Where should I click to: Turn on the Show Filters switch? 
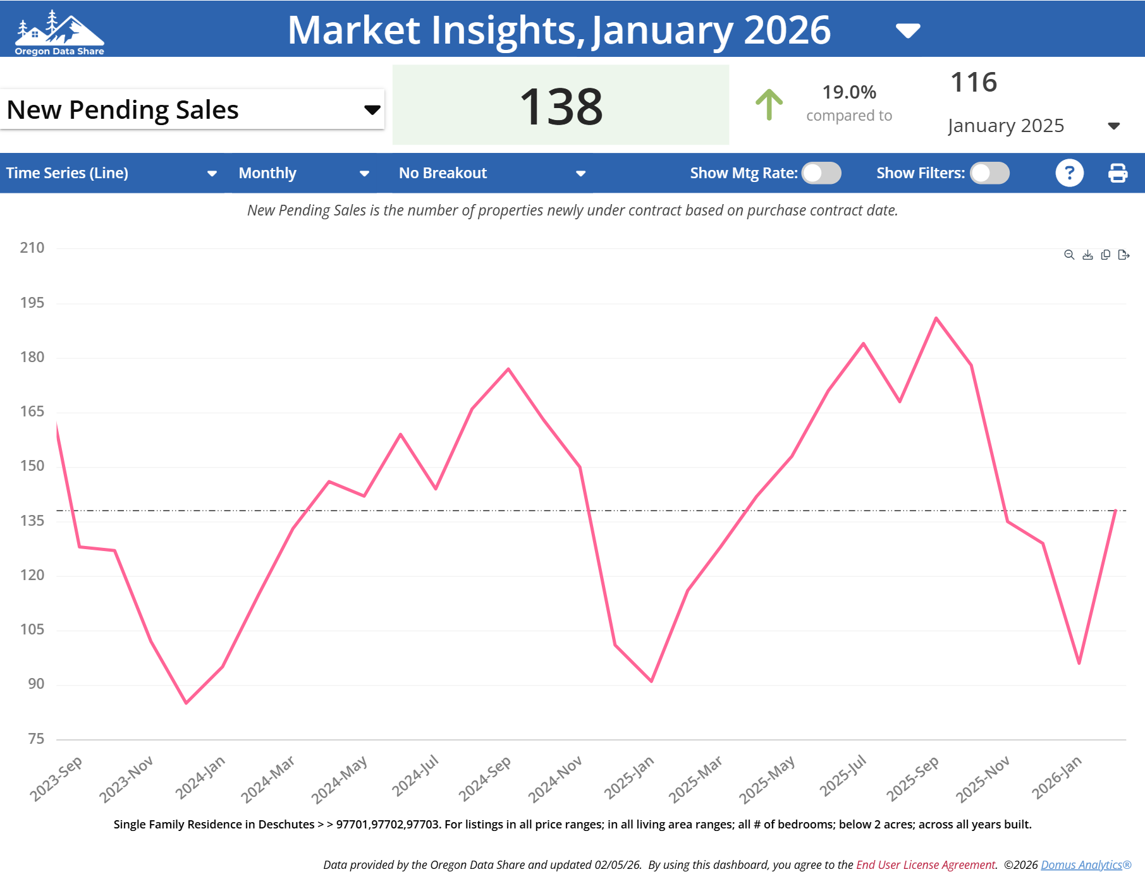coord(989,173)
